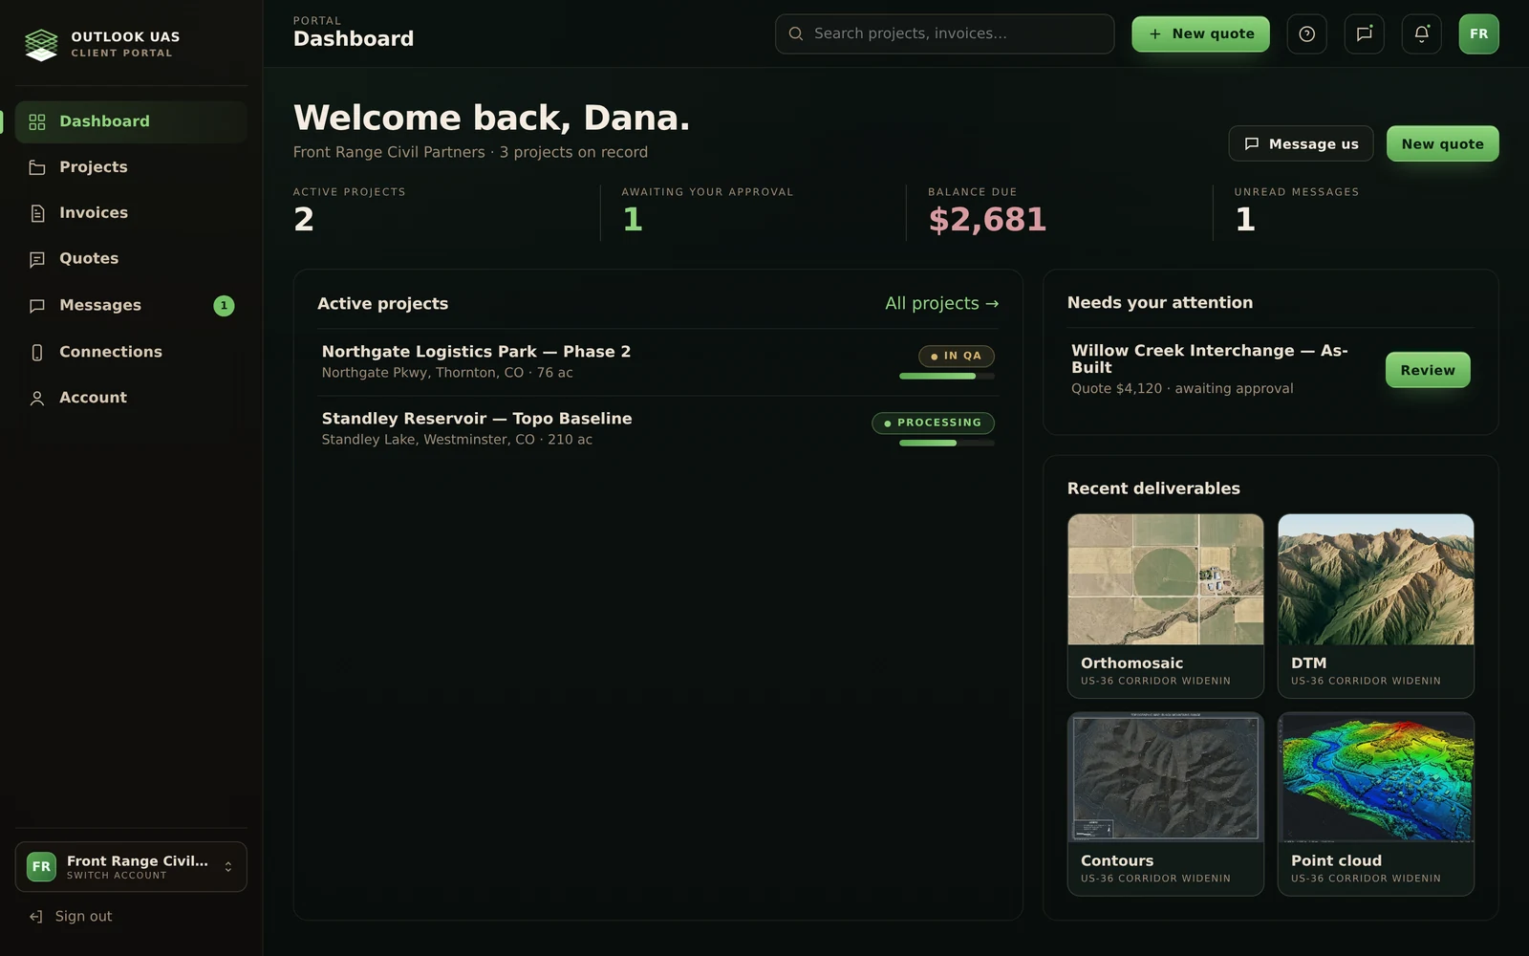
Task: Click the Dashboard grid icon in sidebar
Action: click(37, 121)
